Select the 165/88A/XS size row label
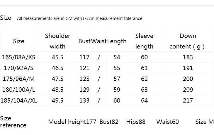The width and height of the screenshot is (214, 135). coord(18,57)
